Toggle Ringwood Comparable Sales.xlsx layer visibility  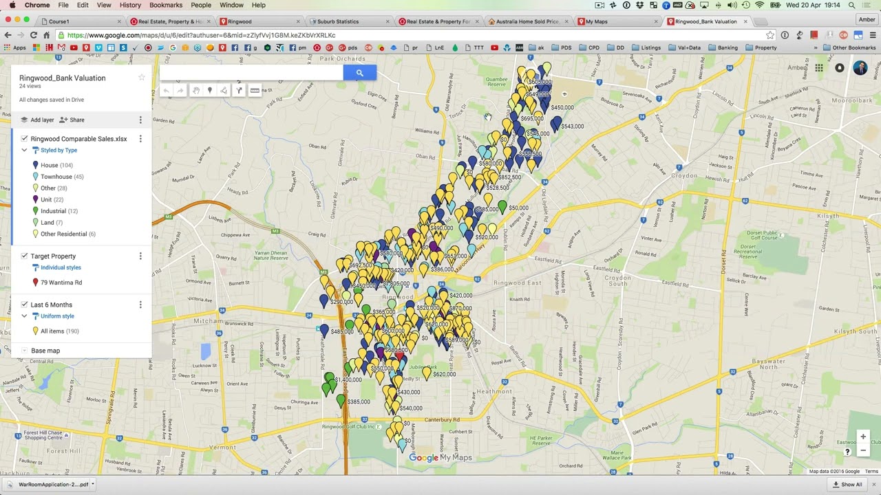[24, 139]
